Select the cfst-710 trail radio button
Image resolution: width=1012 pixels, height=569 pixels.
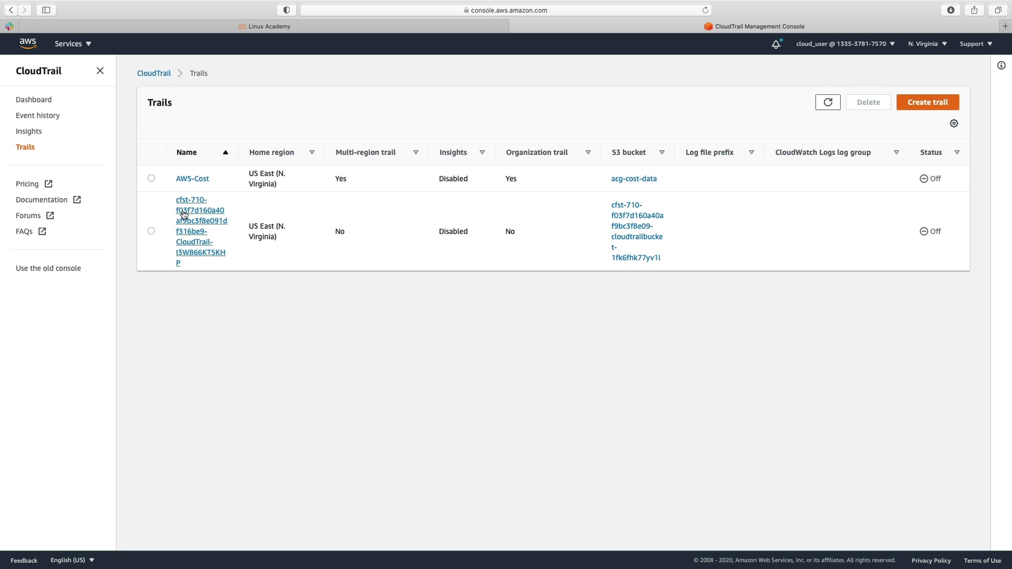click(151, 231)
